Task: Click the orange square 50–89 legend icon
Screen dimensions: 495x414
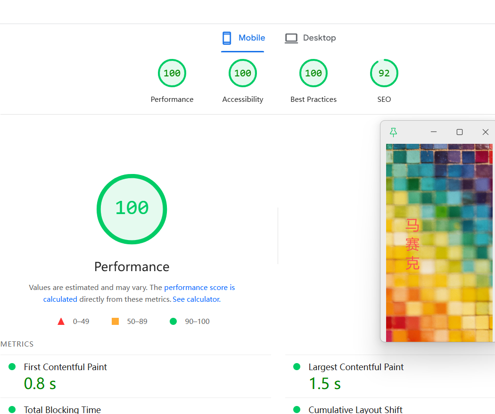Action: click(x=115, y=322)
